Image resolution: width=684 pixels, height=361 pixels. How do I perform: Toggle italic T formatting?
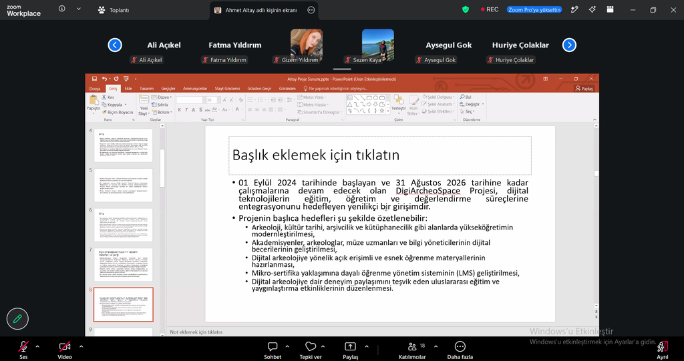(186, 110)
